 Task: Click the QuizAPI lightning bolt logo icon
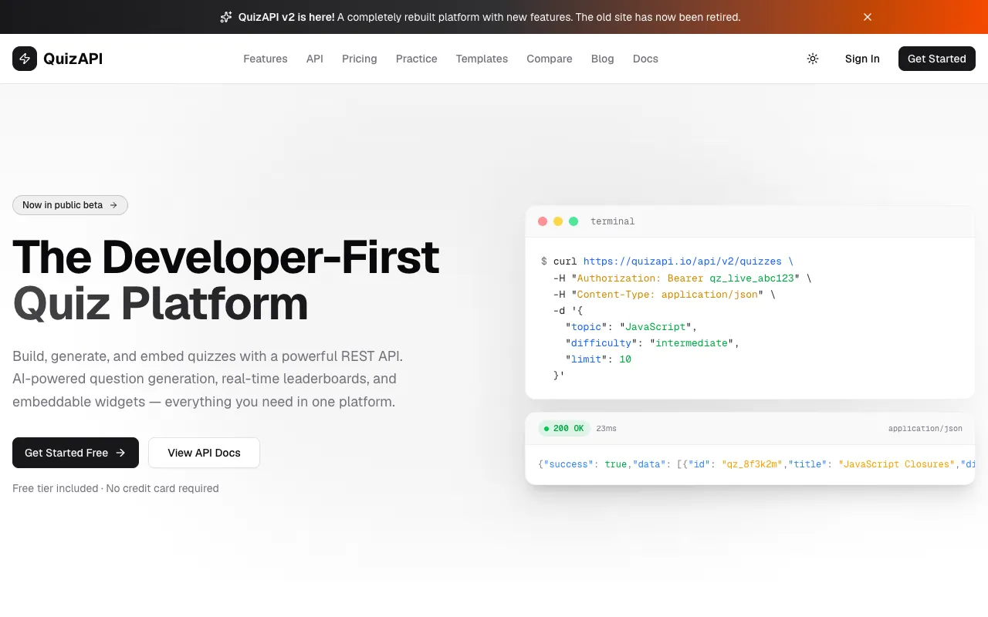coord(25,59)
